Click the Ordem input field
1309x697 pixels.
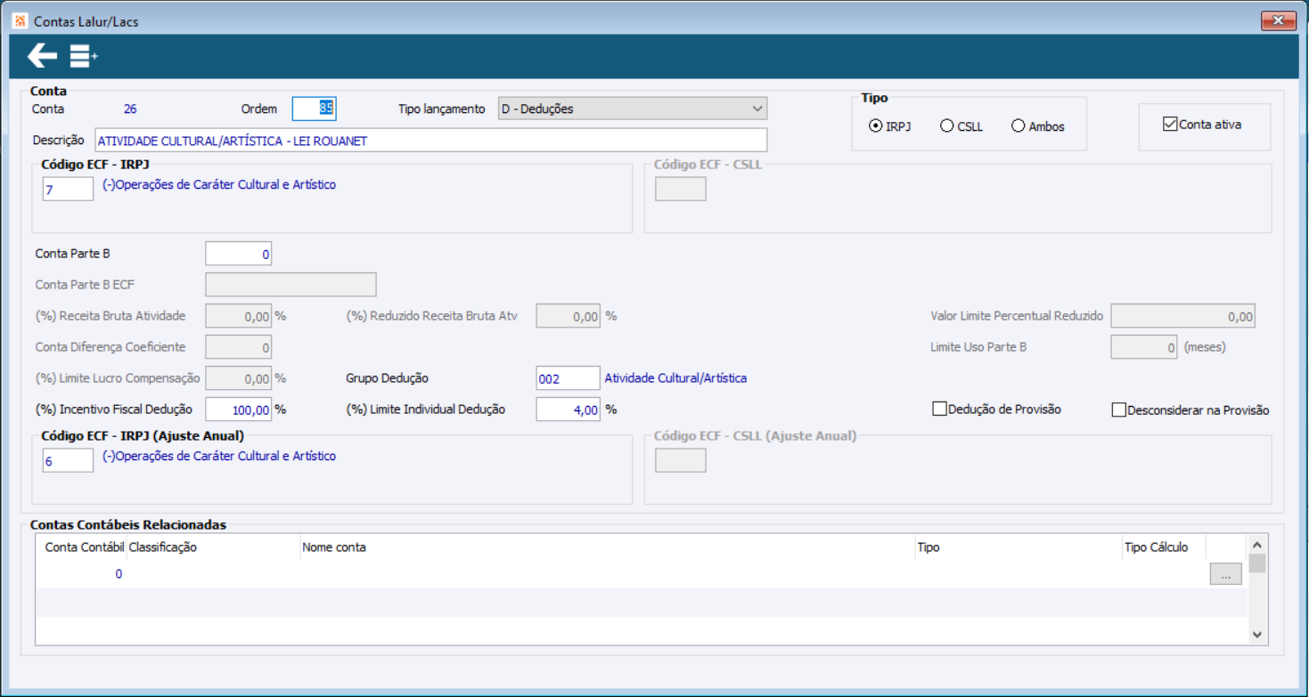(315, 109)
